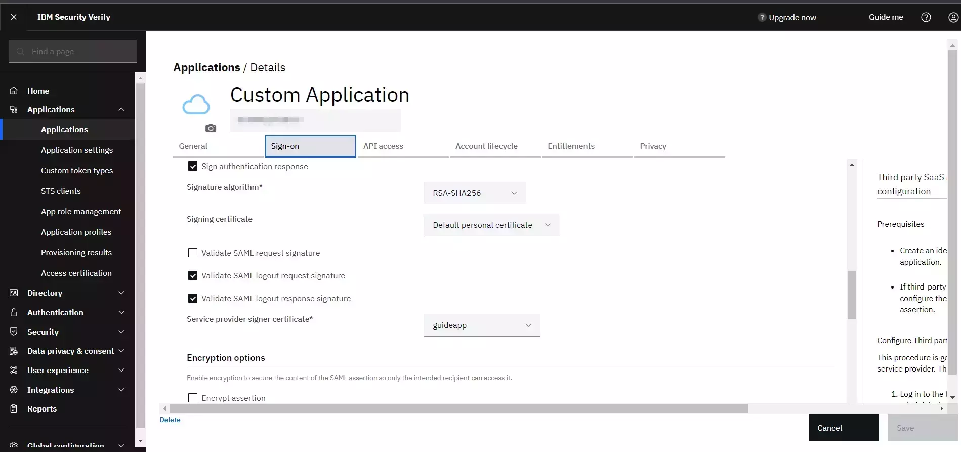Viewport: 961px width, 452px height.
Task: Open the Privacy tab
Action: (x=679, y=146)
